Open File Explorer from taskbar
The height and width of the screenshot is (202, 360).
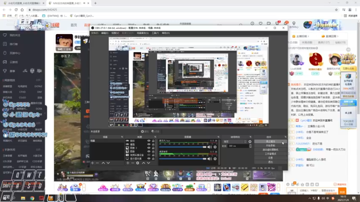pos(23,198)
